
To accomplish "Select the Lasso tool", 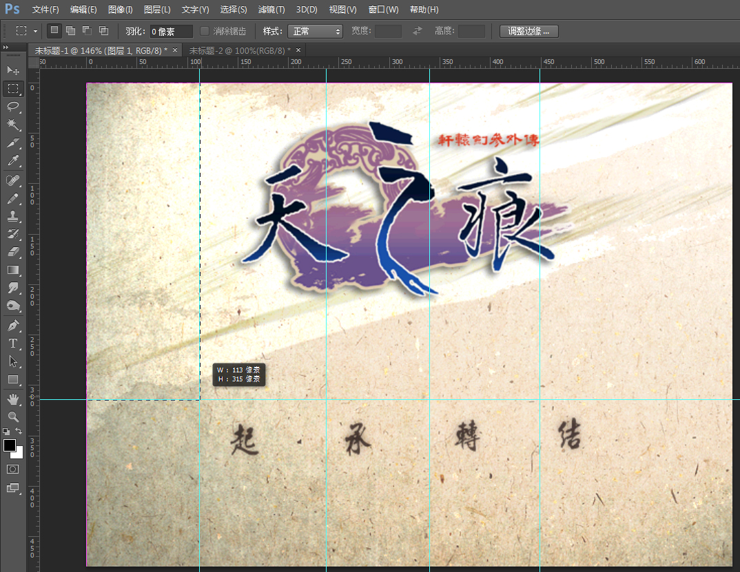I will [12, 107].
